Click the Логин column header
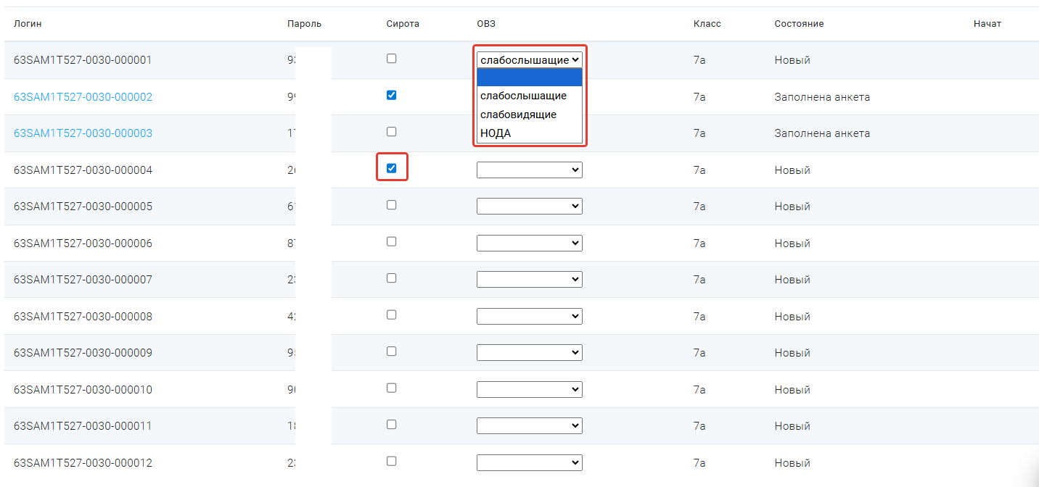The height and width of the screenshot is (487, 1039). pyautogui.click(x=28, y=24)
